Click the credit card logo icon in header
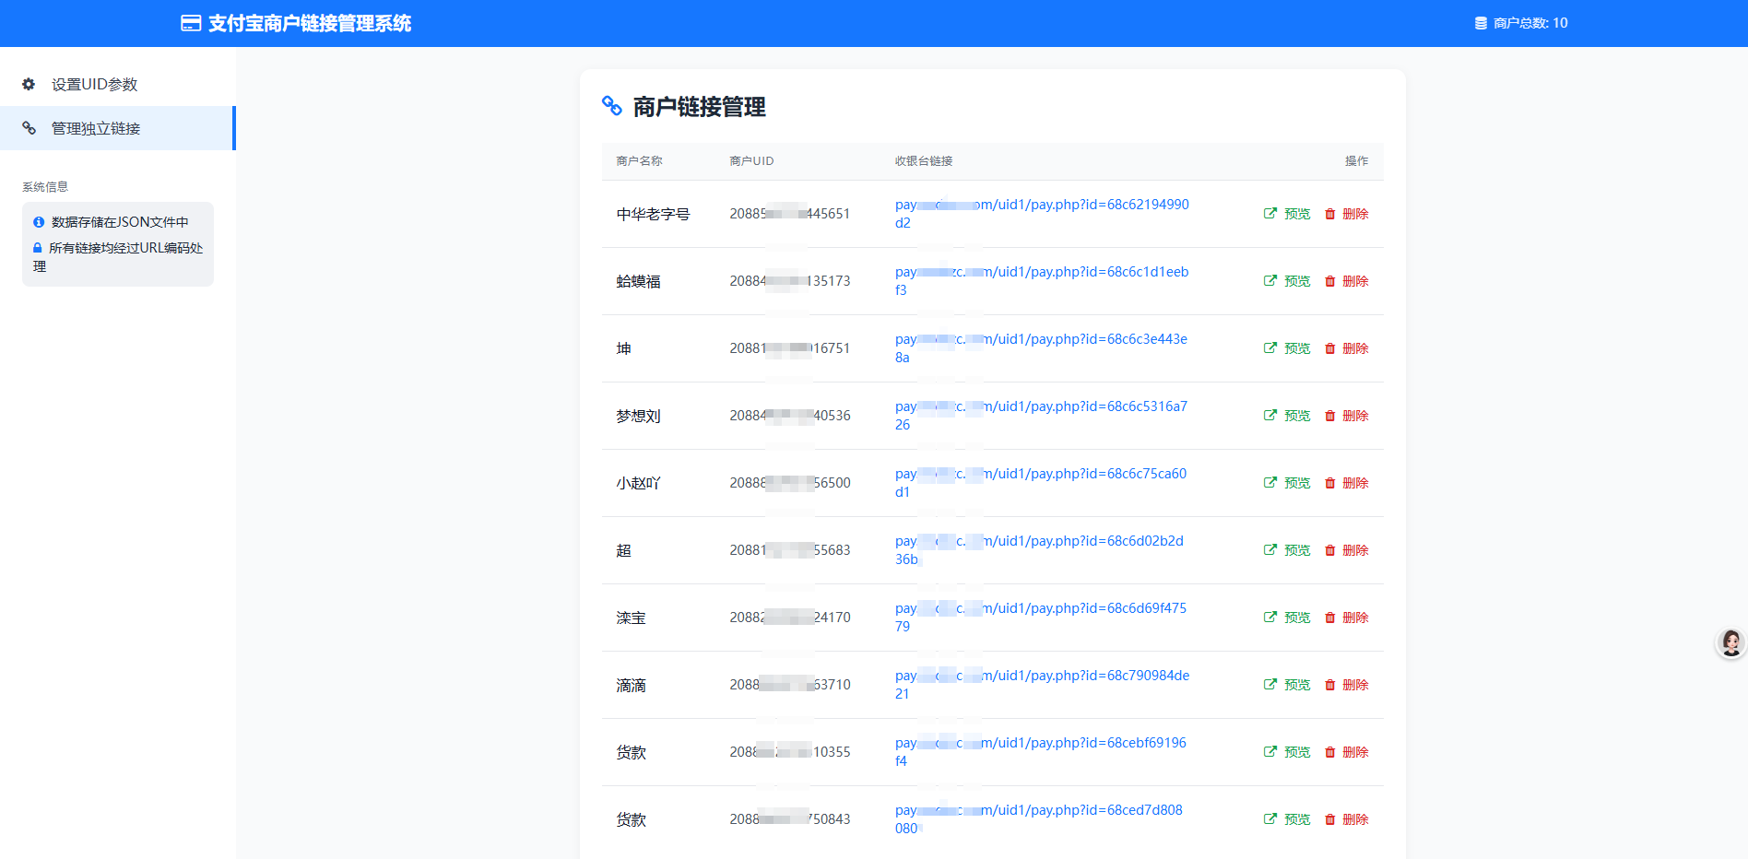 coord(191,23)
